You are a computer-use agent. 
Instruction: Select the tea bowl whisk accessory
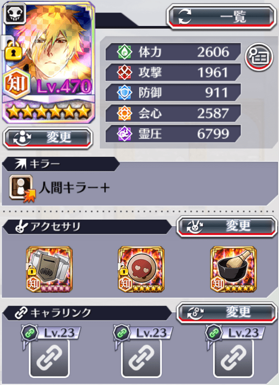click(x=234, y=269)
